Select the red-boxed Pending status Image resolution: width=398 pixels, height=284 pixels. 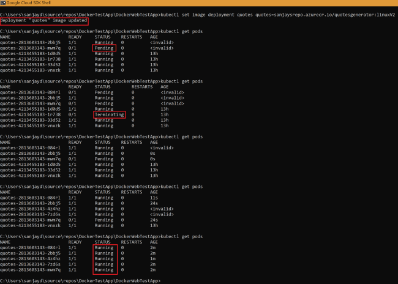[x=104, y=47]
